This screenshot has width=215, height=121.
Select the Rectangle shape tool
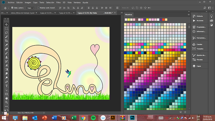[7, 94]
